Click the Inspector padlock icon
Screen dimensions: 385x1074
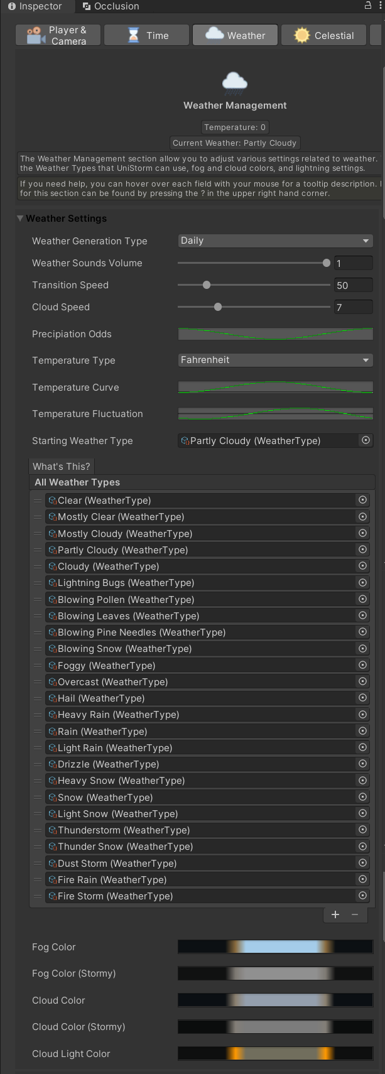point(368,6)
